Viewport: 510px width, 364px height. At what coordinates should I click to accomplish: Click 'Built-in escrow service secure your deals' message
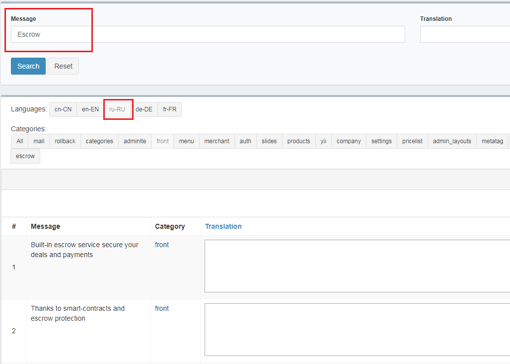coord(84,250)
